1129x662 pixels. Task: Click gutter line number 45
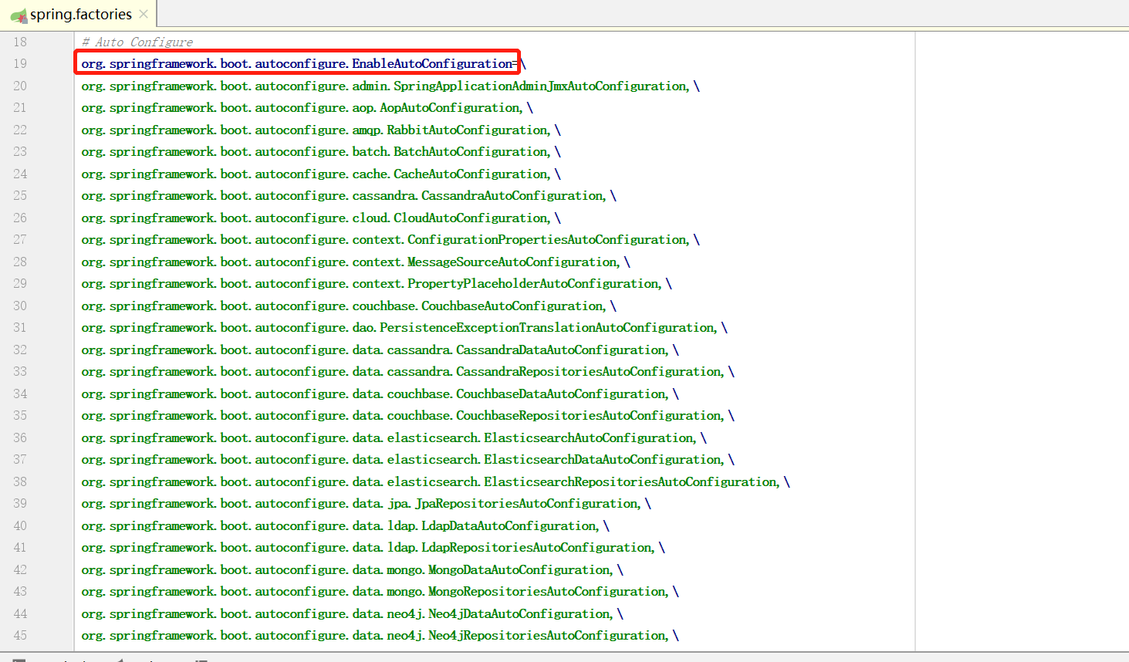pyautogui.click(x=20, y=635)
